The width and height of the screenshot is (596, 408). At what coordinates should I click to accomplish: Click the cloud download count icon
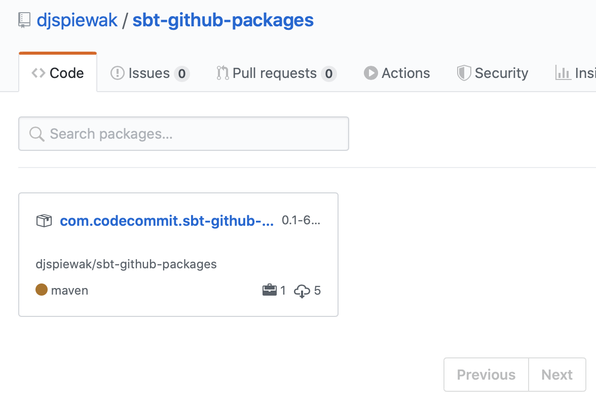click(x=302, y=291)
